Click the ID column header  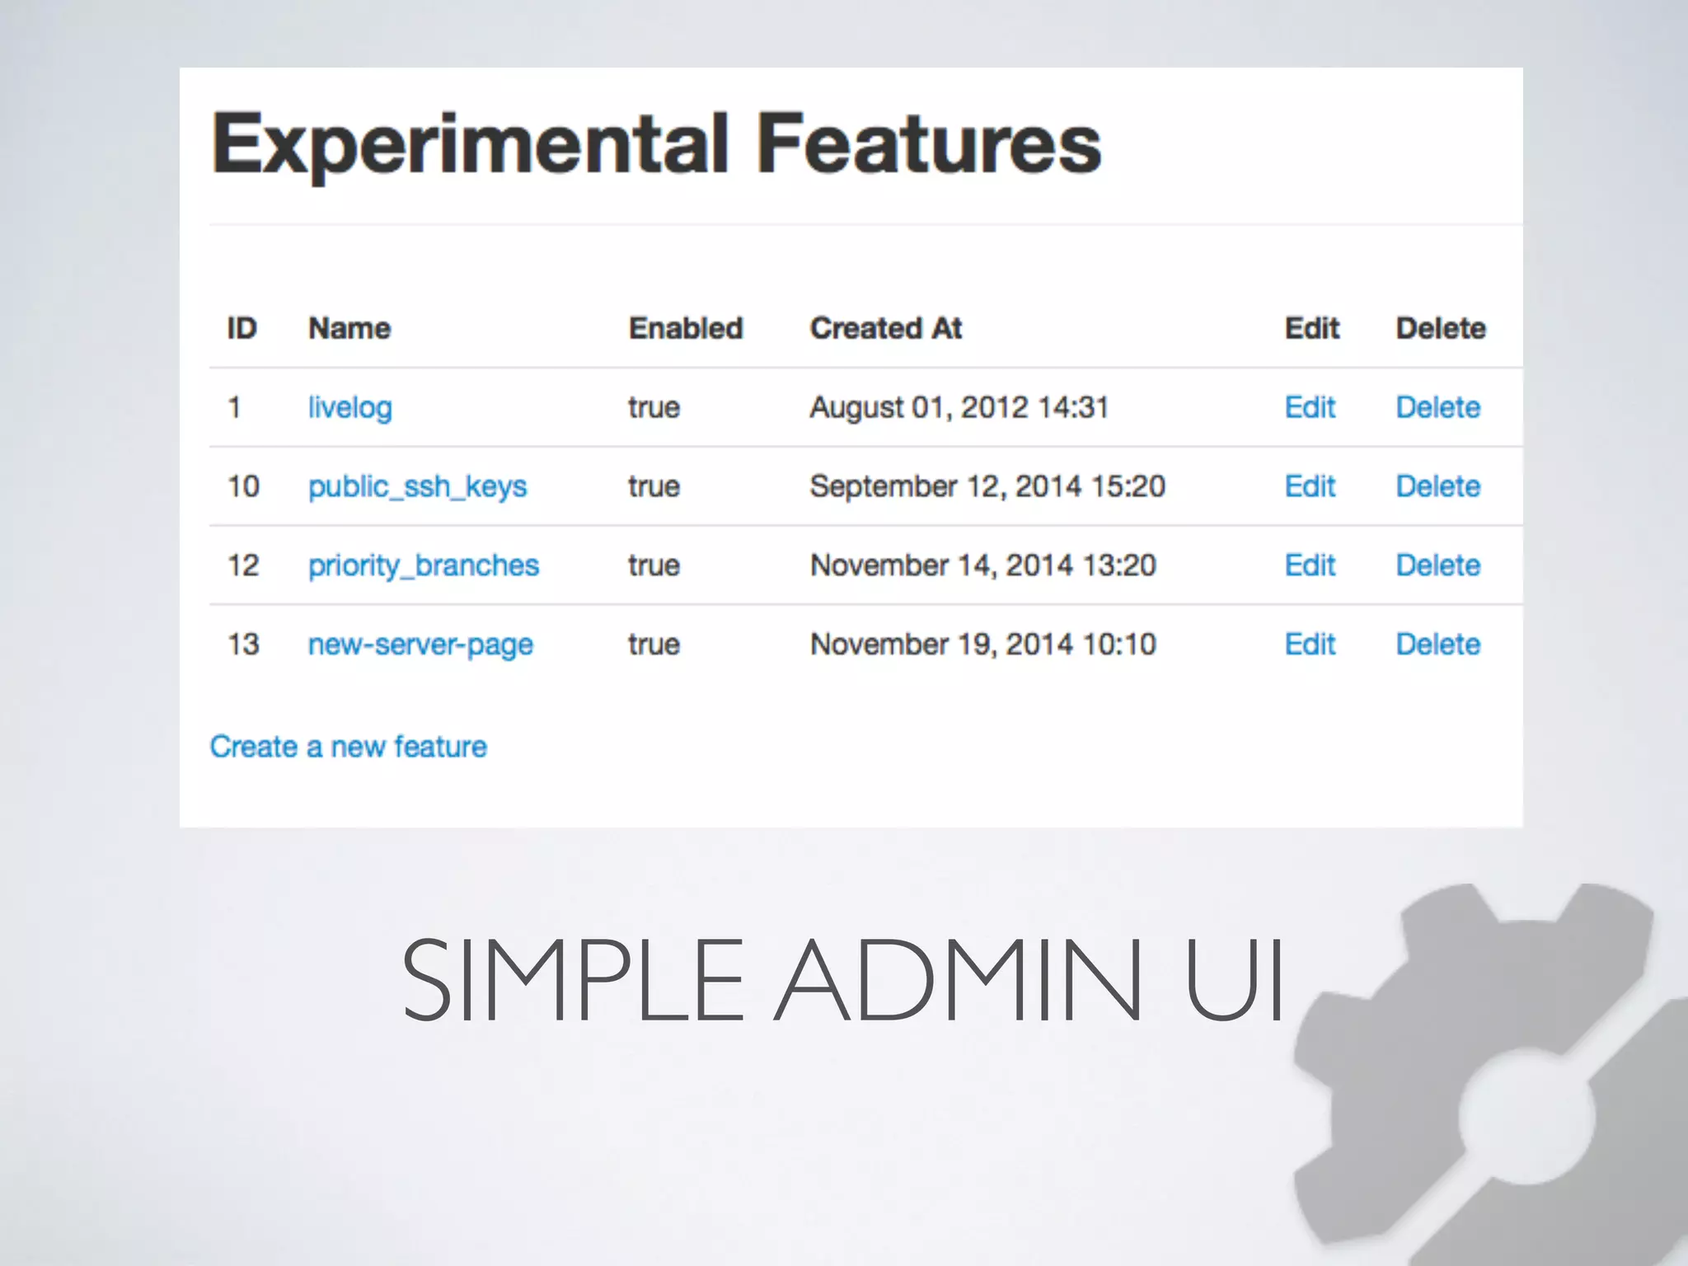point(242,328)
